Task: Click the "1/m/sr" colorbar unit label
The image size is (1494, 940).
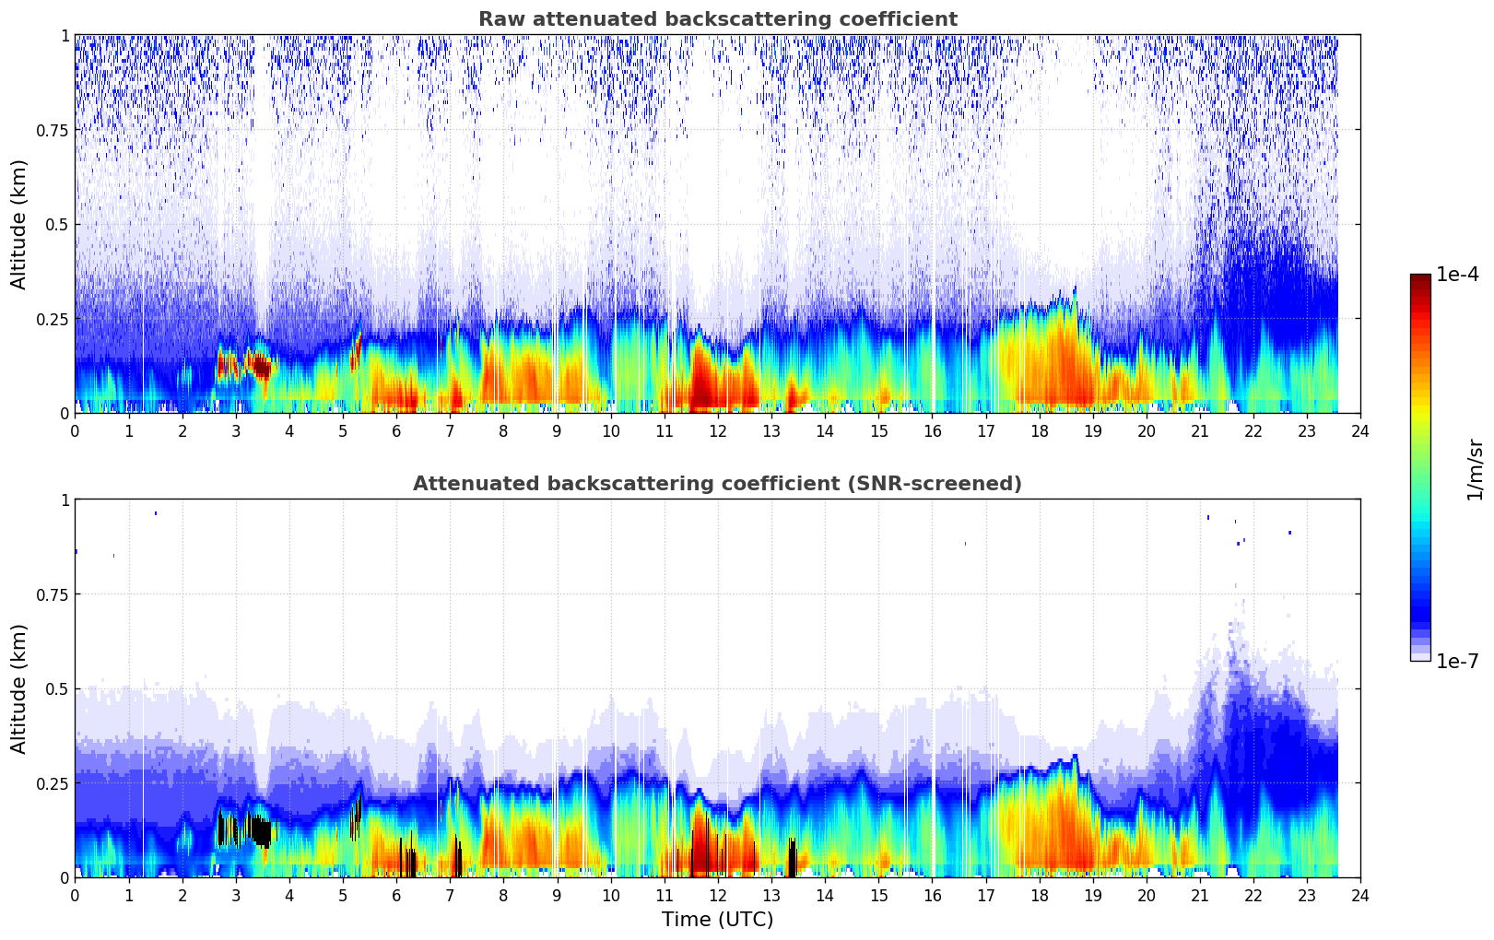Action: click(1475, 469)
